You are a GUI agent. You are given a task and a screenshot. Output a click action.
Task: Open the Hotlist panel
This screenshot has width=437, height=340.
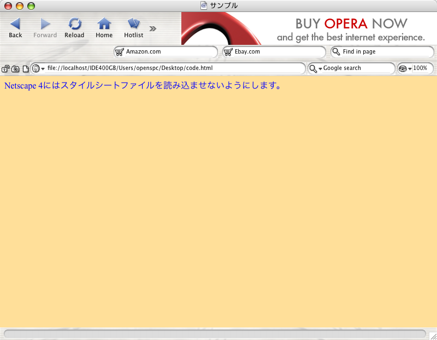133,27
